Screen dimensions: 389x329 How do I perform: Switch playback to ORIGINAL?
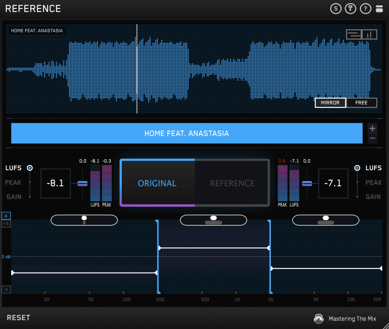[157, 183]
